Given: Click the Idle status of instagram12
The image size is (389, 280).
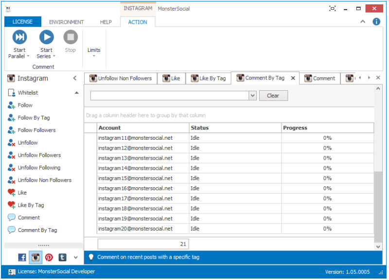Looking at the screenshot, I should (235, 148).
